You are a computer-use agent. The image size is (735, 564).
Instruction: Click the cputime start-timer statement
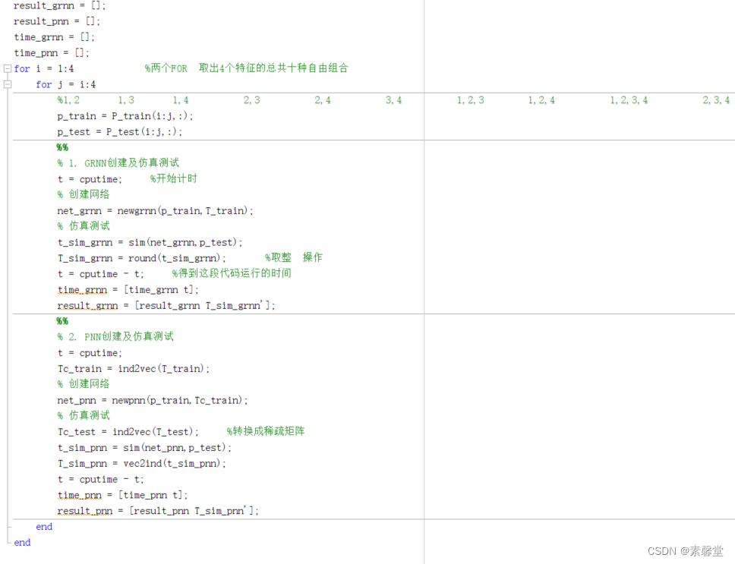click(88, 178)
